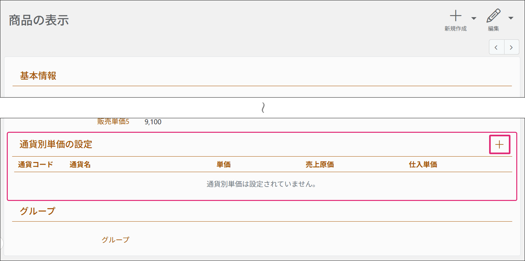Select the 基本情報 section header

tap(38, 76)
